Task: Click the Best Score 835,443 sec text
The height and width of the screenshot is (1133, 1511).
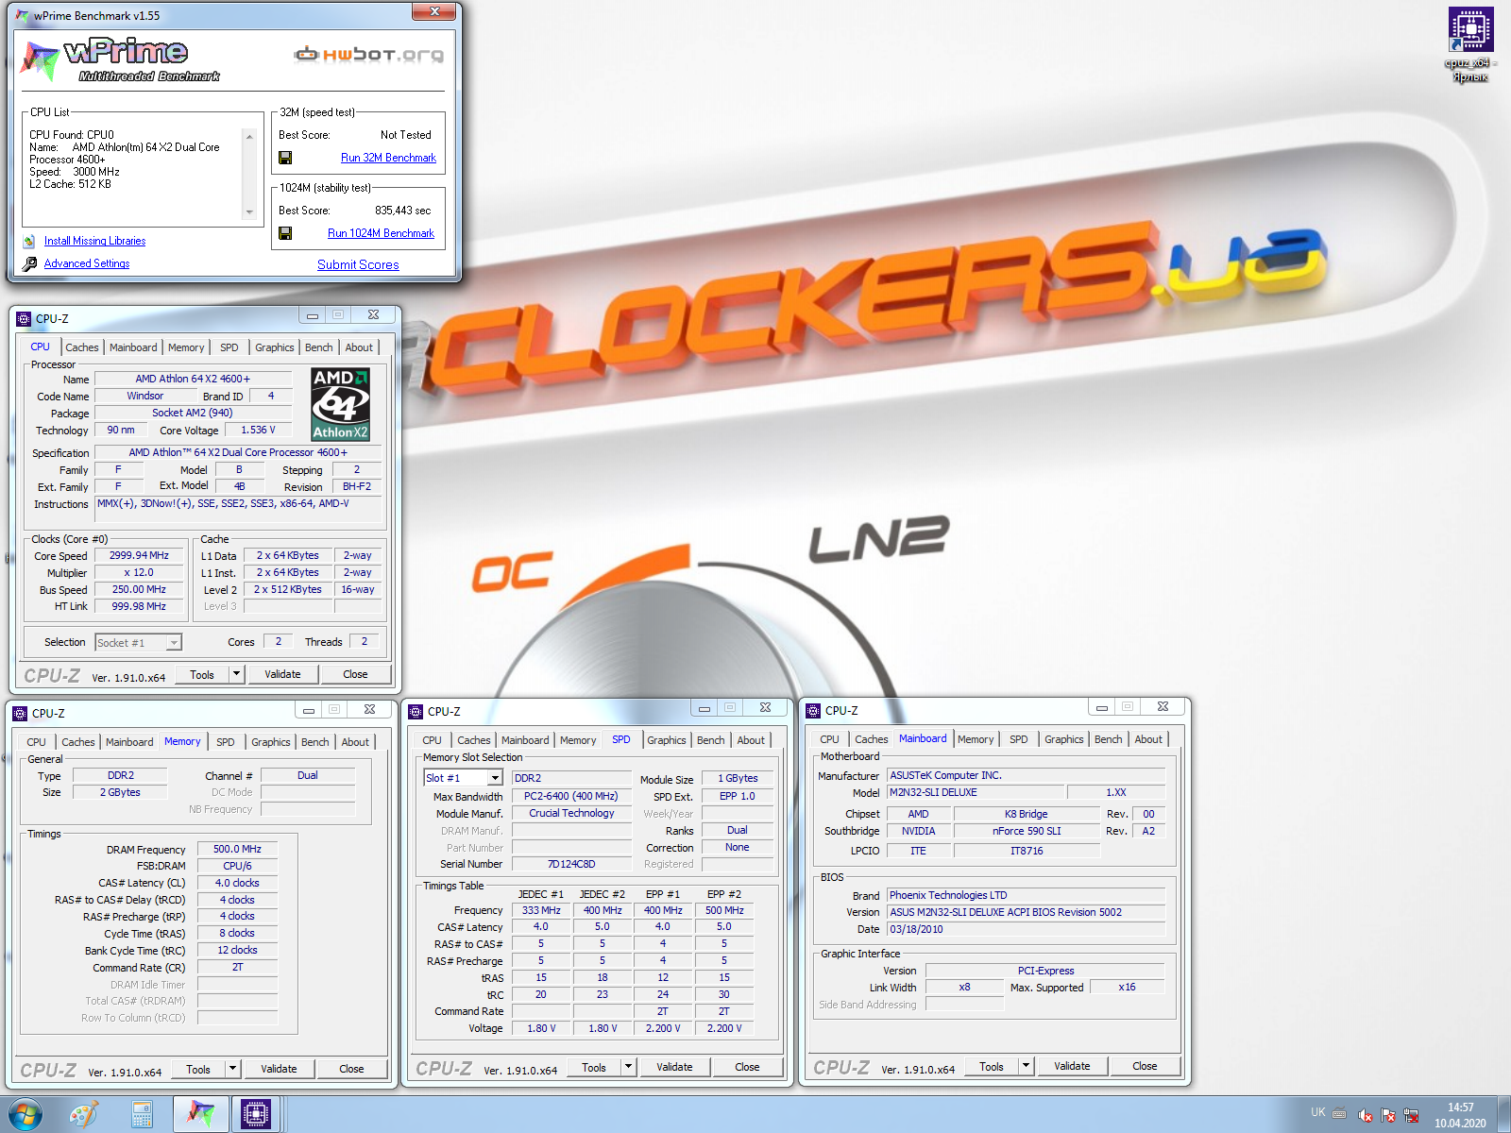Action: point(402,211)
